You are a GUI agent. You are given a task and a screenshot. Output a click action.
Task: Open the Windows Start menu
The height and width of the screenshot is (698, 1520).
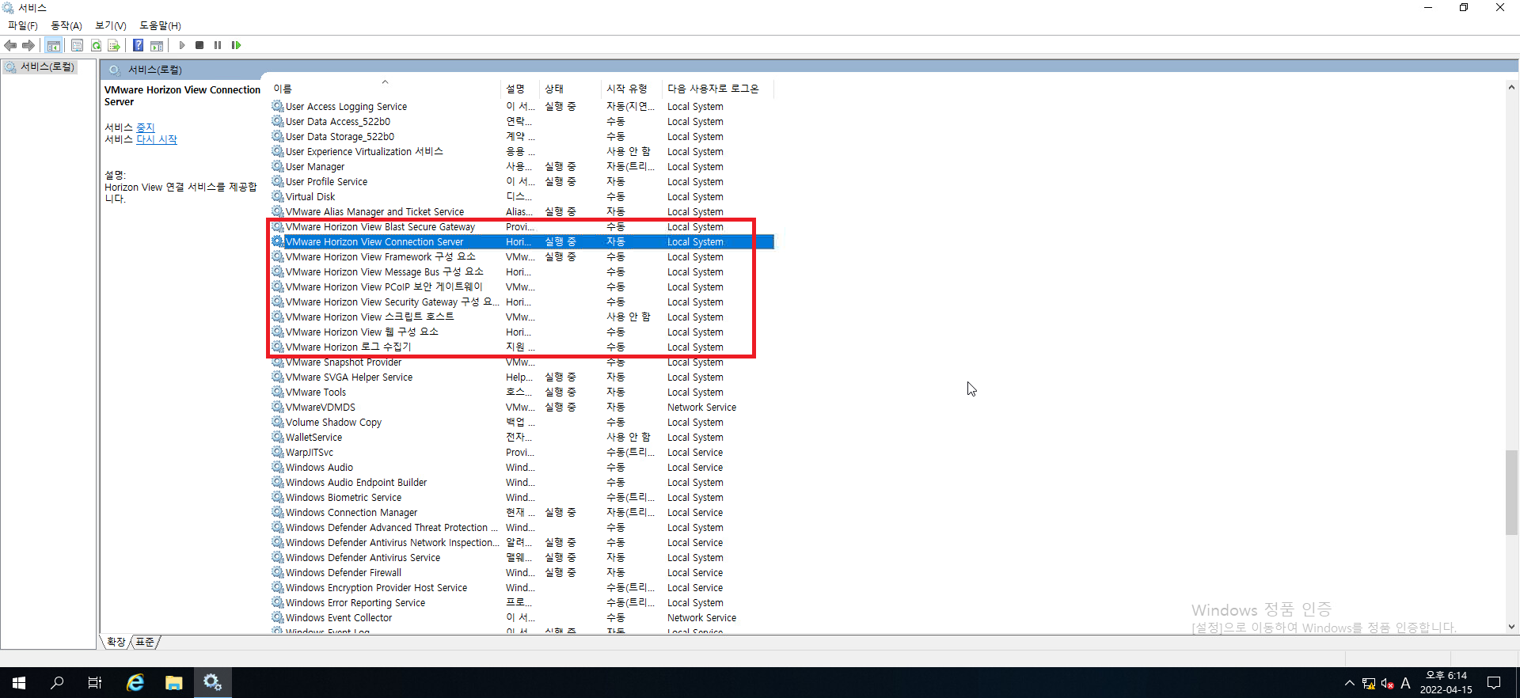pyautogui.click(x=19, y=682)
